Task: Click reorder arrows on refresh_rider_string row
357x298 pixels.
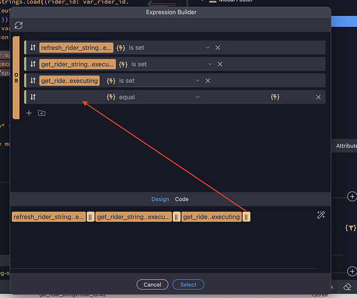Action: (x=33, y=48)
